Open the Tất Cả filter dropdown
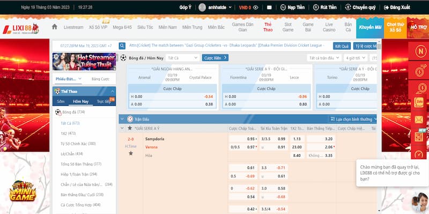Viewport: 429px width, 214px height. (182, 58)
